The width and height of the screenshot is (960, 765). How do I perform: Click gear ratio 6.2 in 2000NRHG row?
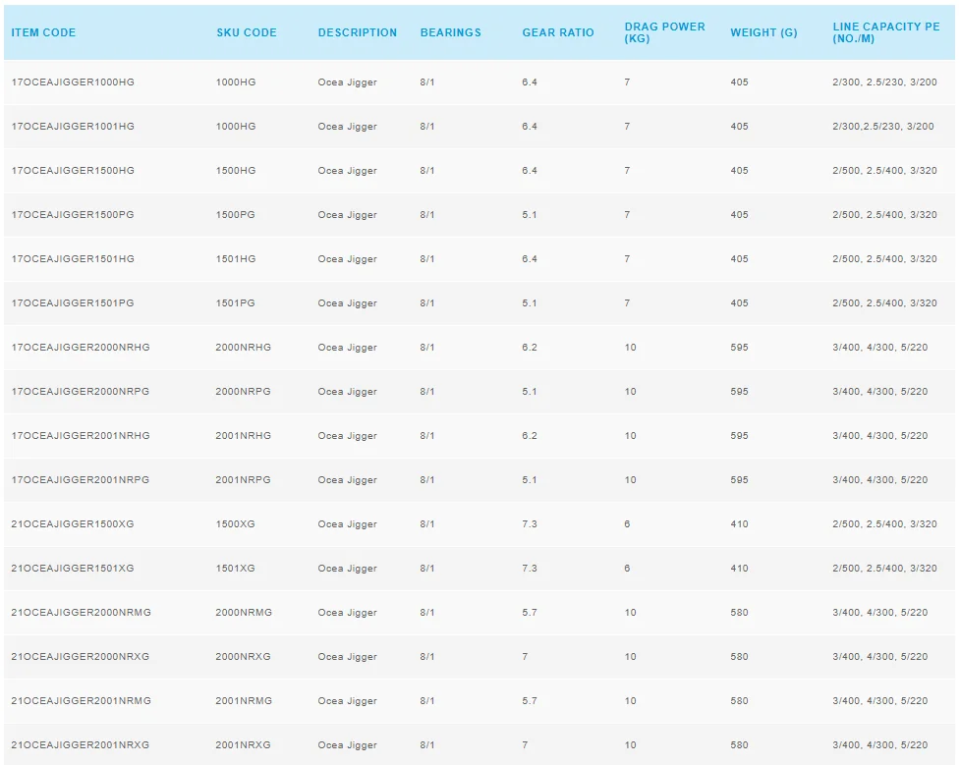click(530, 347)
